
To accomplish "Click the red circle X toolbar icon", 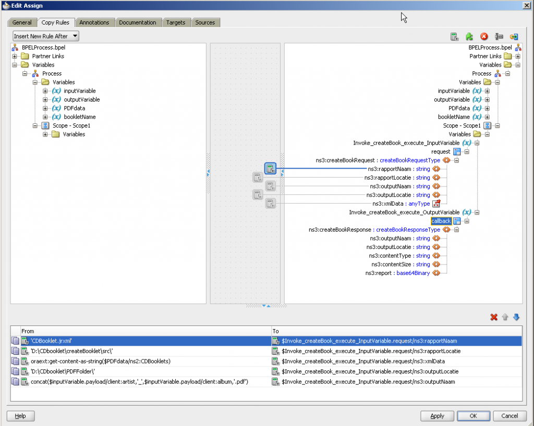I will click(x=483, y=36).
